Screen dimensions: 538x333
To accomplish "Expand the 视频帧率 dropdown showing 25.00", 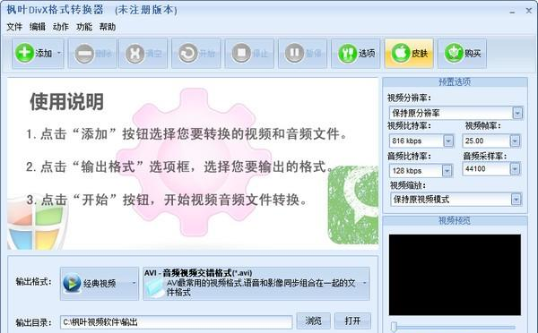I will 515,141.
